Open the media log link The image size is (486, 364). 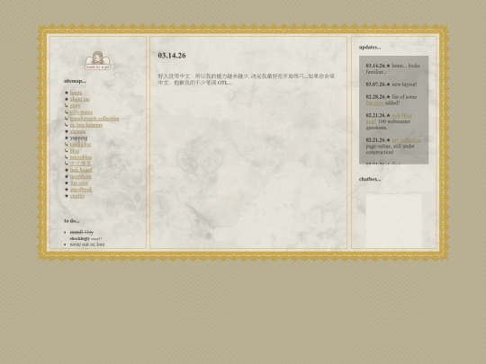[x=80, y=144]
